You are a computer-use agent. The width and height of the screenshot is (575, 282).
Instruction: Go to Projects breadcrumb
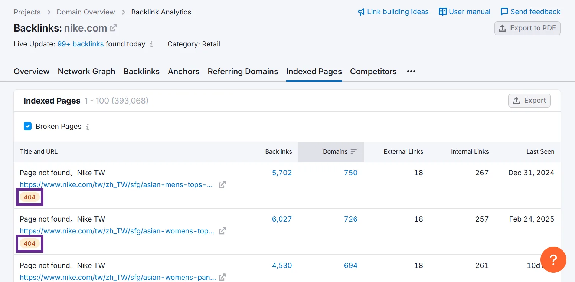27,12
